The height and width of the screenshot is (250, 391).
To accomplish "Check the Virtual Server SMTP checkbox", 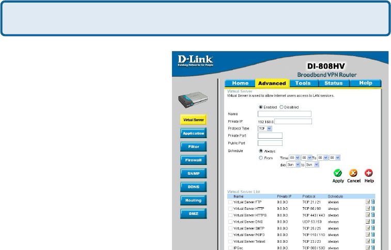I will point(230,228).
